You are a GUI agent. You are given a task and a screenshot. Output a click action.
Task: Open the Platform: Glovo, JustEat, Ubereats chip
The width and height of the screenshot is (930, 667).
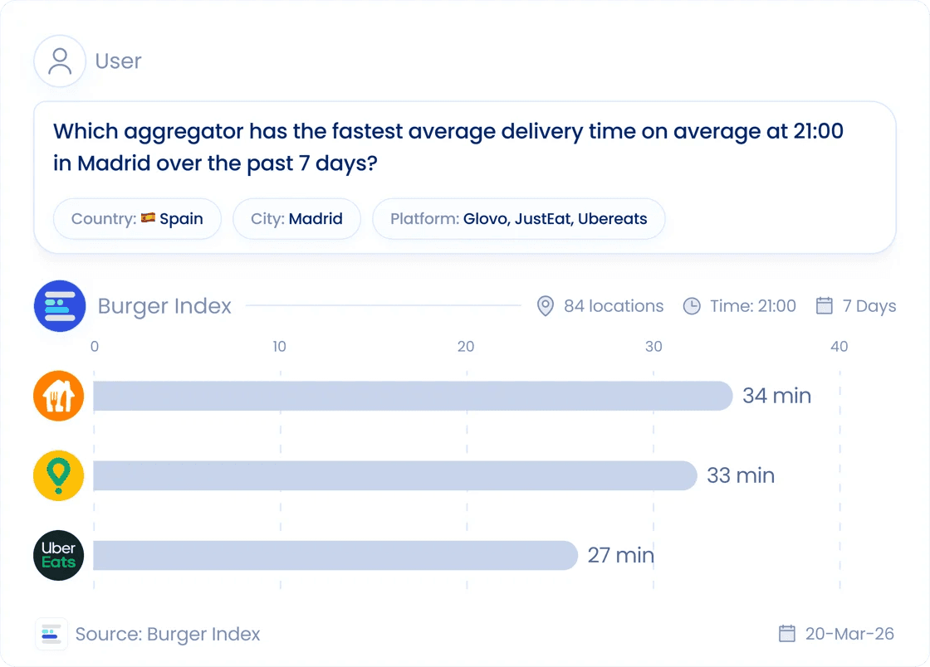518,218
